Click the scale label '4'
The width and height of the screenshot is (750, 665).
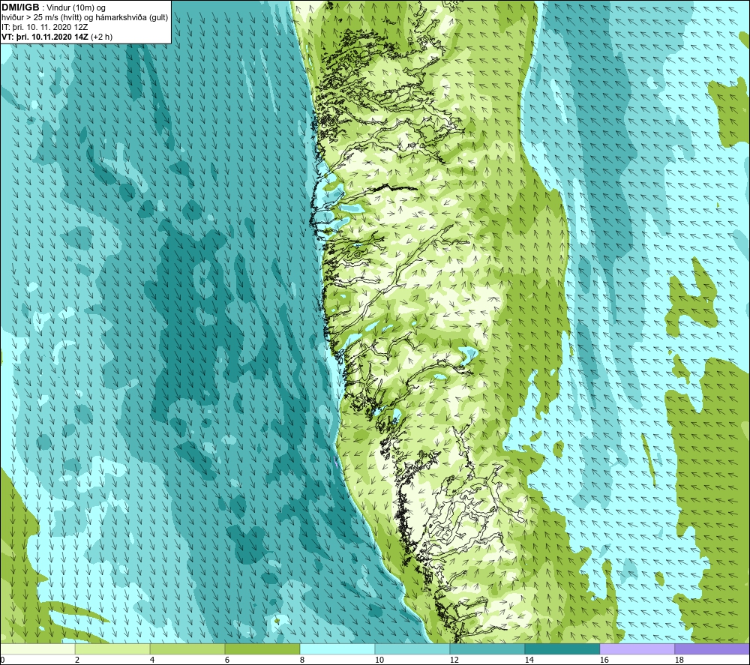pos(152,660)
